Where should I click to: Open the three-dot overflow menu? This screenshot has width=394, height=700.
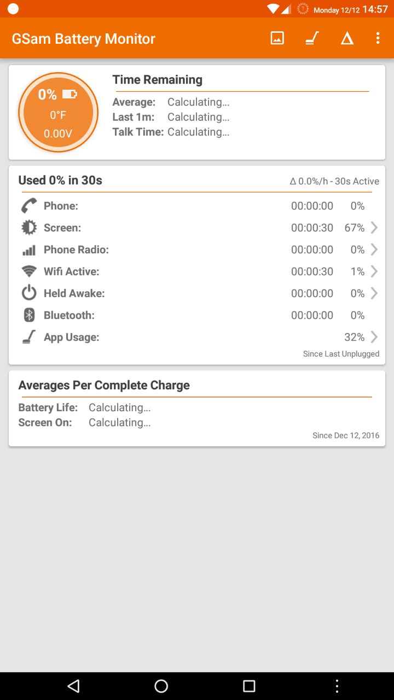pyautogui.click(x=378, y=38)
